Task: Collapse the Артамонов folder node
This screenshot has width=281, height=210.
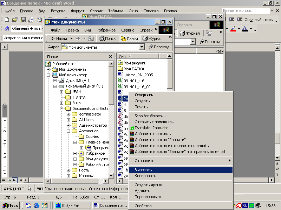Action: [x=68, y=131]
